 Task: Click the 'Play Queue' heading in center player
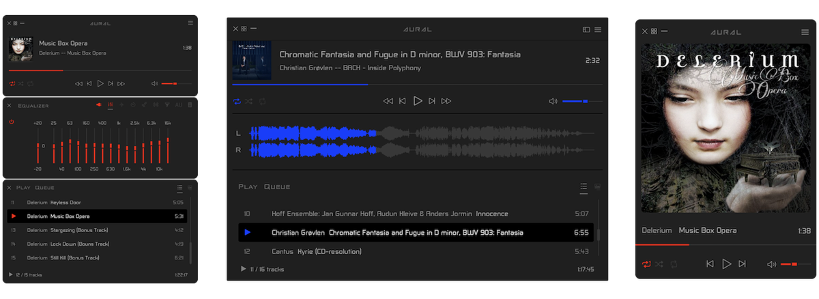pos(264,186)
